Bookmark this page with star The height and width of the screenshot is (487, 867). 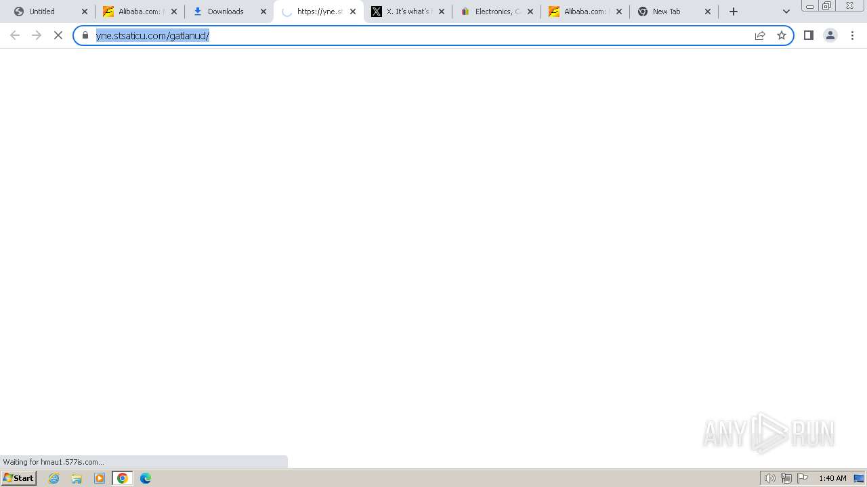[x=782, y=35]
